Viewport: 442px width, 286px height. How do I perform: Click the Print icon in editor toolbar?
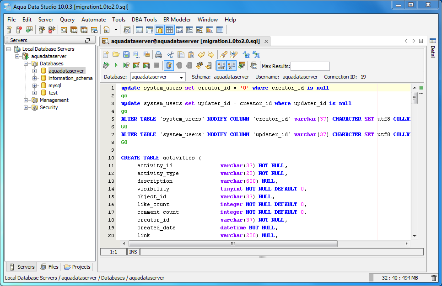(158, 54)
